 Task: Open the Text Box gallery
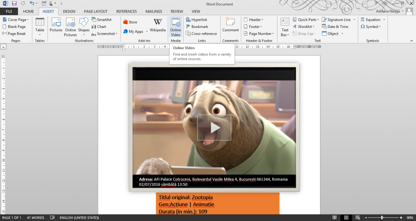(x=285, y=27)
